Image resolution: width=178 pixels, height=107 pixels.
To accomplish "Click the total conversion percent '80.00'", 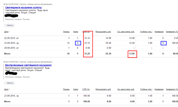I will (176, 54).
